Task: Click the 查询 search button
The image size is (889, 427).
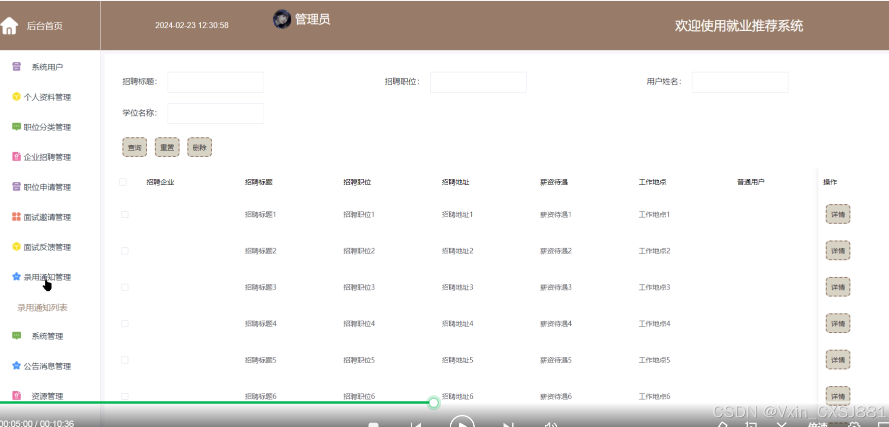Action: pos(135,147)
